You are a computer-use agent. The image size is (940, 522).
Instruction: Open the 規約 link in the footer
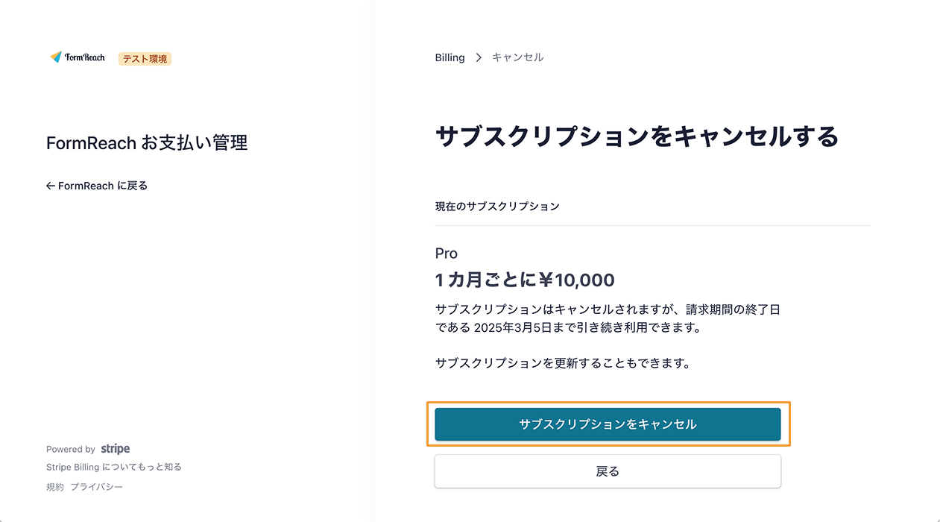54,486
